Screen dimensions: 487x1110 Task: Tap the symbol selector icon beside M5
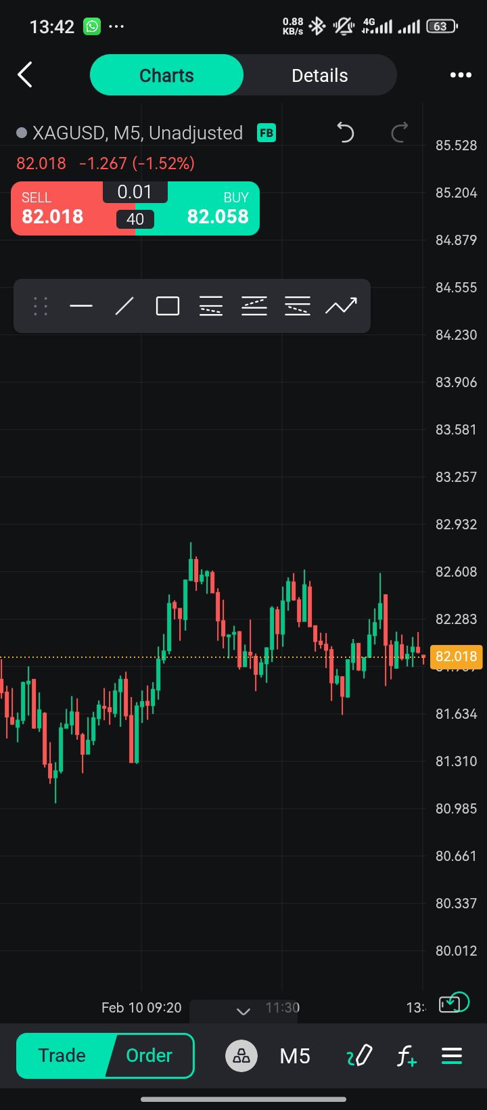[241, 1056]
